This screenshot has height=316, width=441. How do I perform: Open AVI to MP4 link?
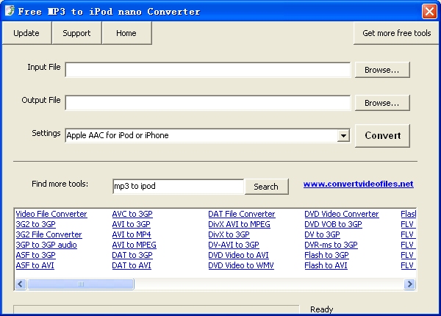tap(132, 234)
